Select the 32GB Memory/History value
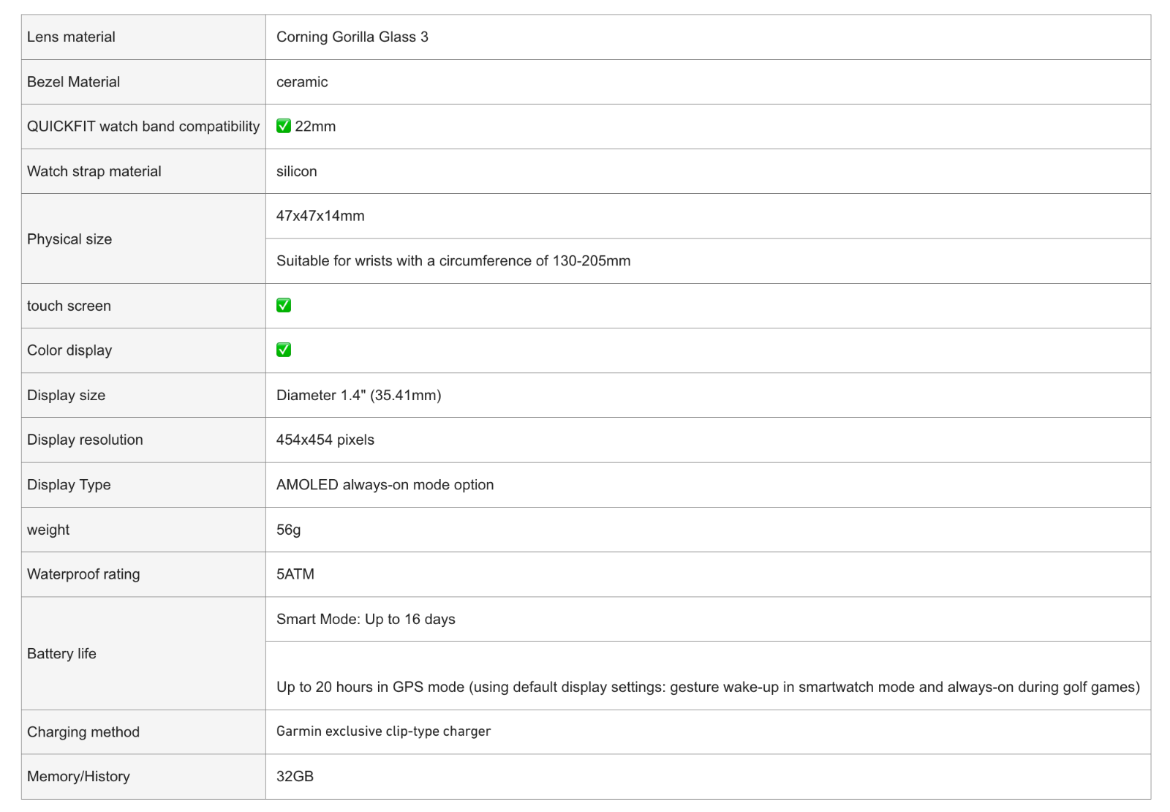1170x812 pixels. (295, 776)
